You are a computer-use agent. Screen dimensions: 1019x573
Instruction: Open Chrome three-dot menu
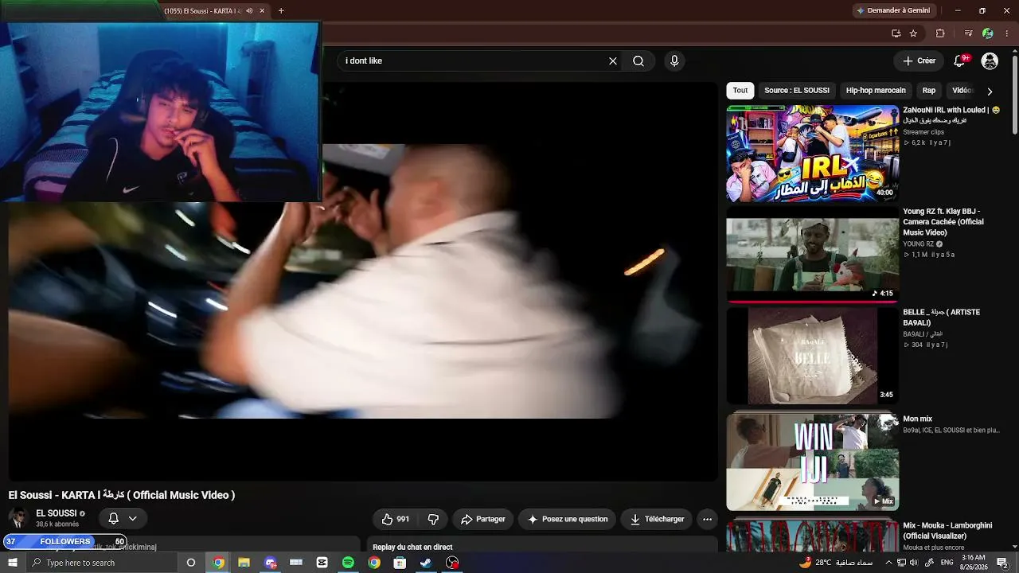tap(1007, 33)
